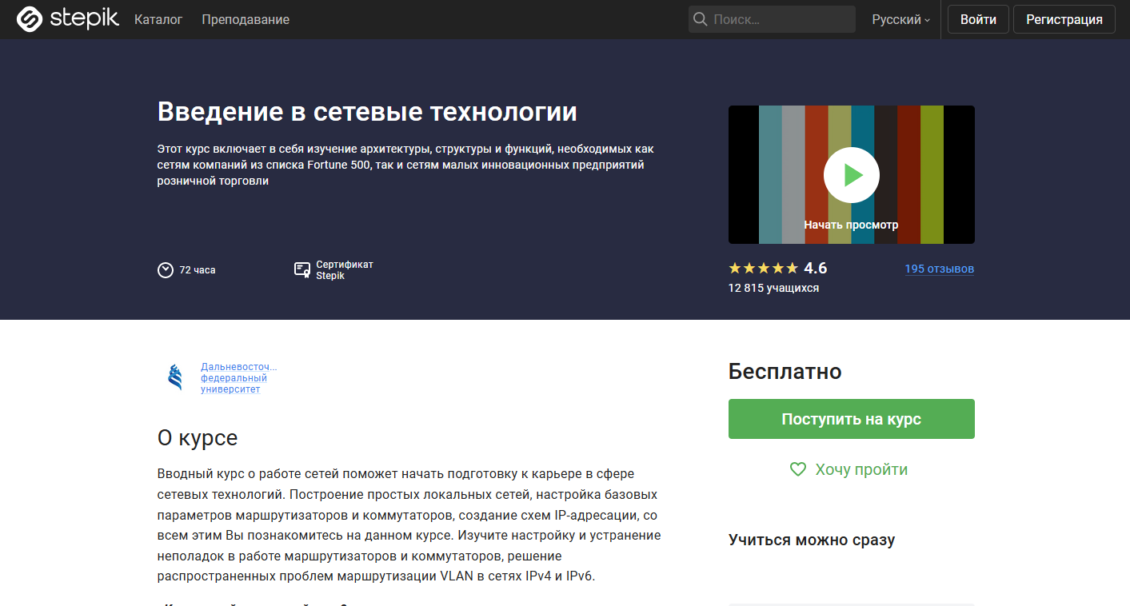Viewport: 1130px width, 606px height.
Task: Click the heart icon near Хочу пройти
Action: [797, 469]
